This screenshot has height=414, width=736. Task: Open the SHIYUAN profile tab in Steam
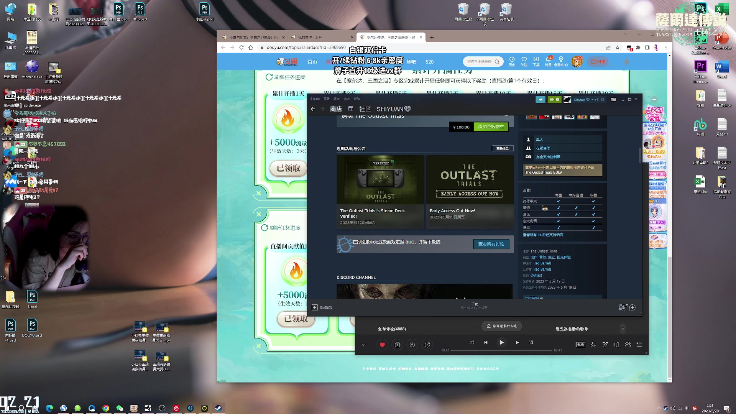(x=394, y=109)
